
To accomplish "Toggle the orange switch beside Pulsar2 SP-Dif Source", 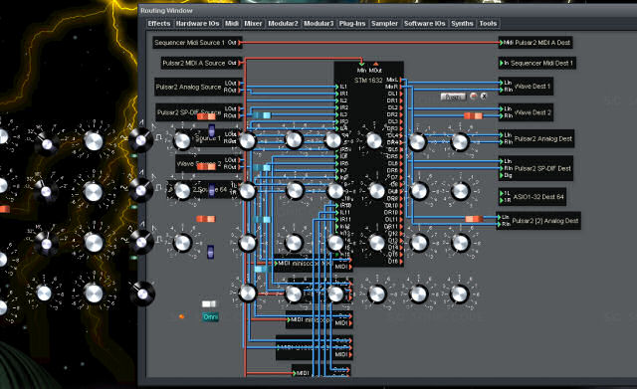I will (206, 116).
